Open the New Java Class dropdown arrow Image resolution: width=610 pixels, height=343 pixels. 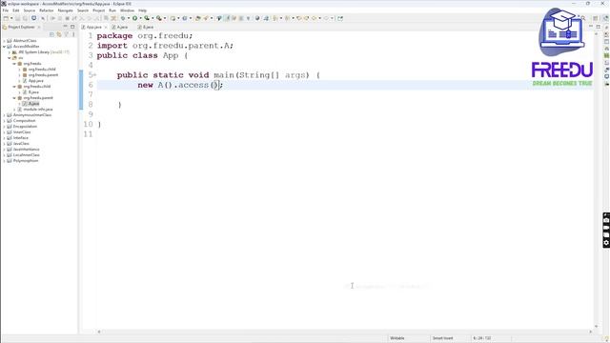click(191, 18)
